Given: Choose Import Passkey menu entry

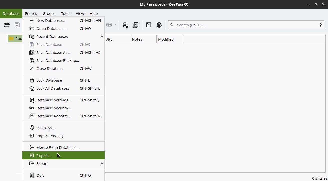Looking at the screenshot, I should tap(63, 136).
